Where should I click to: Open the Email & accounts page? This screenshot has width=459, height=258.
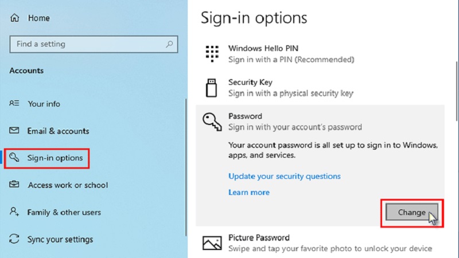pos(58,131)
